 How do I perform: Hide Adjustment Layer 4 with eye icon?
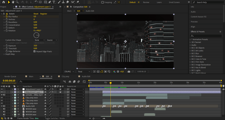pos(2,89)
